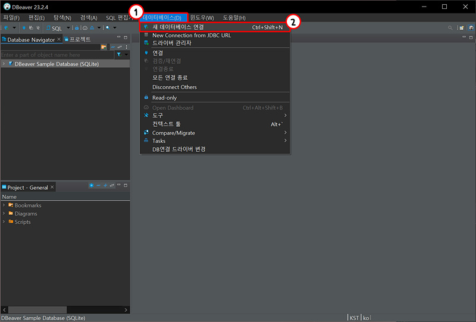
Task: Choose 모든 연결 종료 menu entry
Action: [215, 77]
